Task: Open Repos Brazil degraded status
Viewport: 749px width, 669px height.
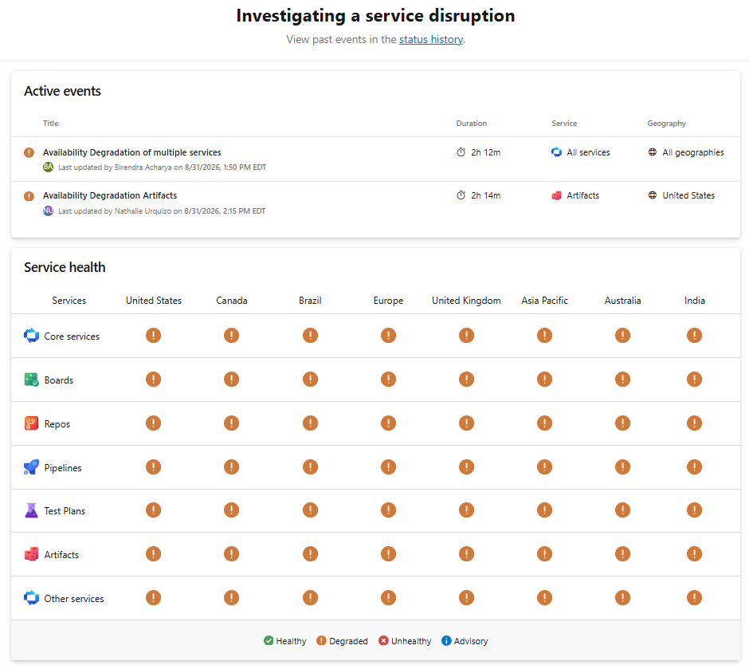Action: click(310, 423)
